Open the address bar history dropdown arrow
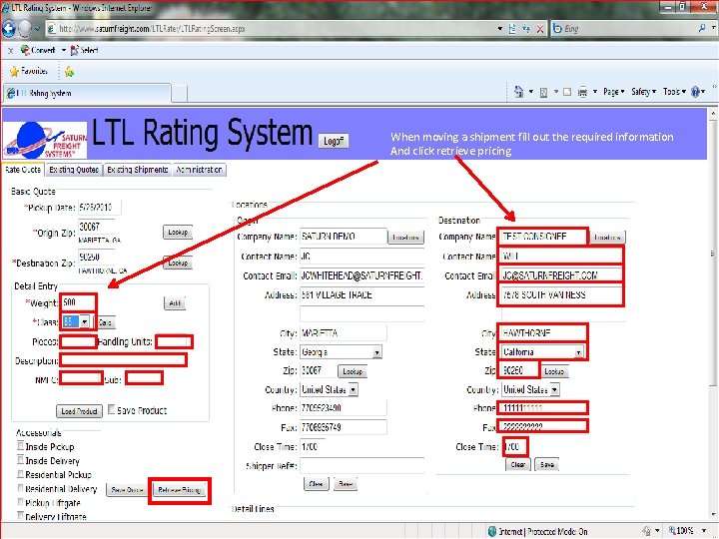The height and width of the screenshot is (539, 719). (x=500, y=29)
